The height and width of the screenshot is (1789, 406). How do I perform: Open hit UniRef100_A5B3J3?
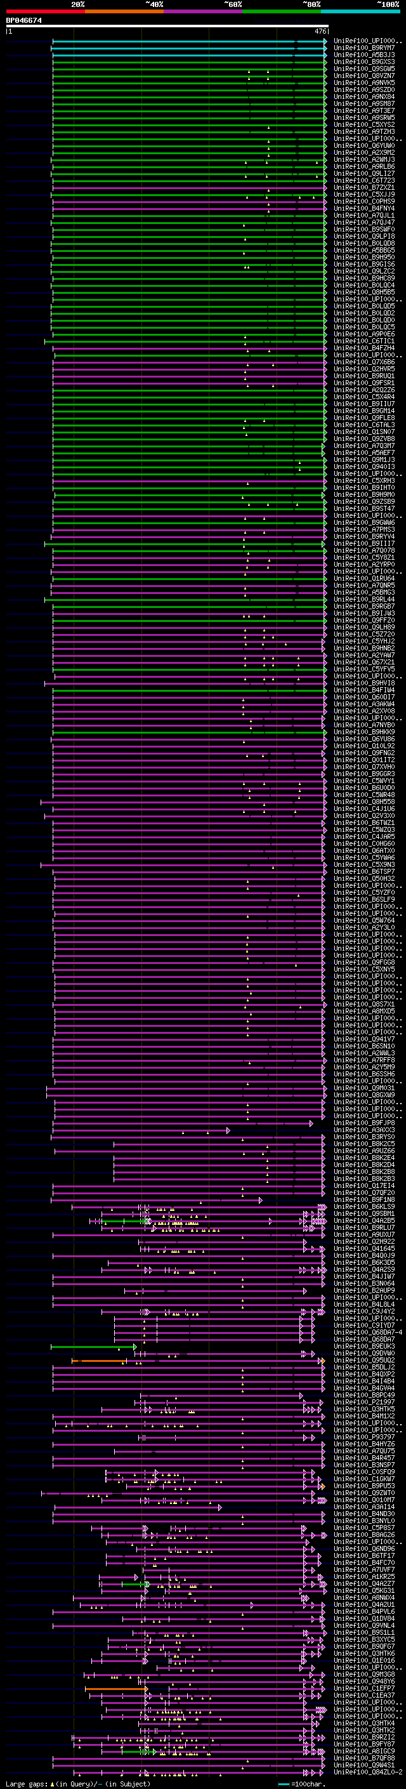(364, 55)
